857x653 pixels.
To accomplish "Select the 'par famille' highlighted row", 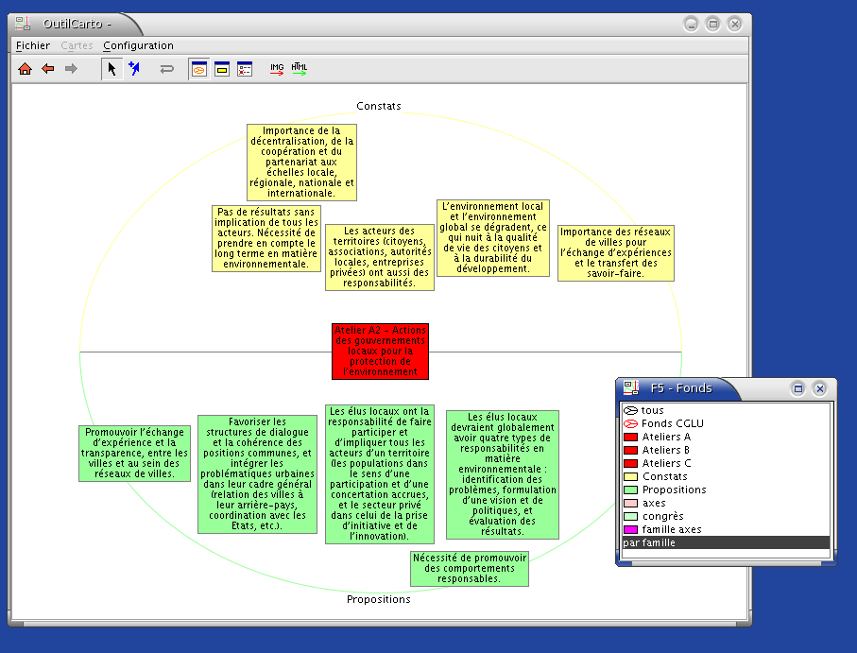I will pyautogui.click(x=725, y=542).
